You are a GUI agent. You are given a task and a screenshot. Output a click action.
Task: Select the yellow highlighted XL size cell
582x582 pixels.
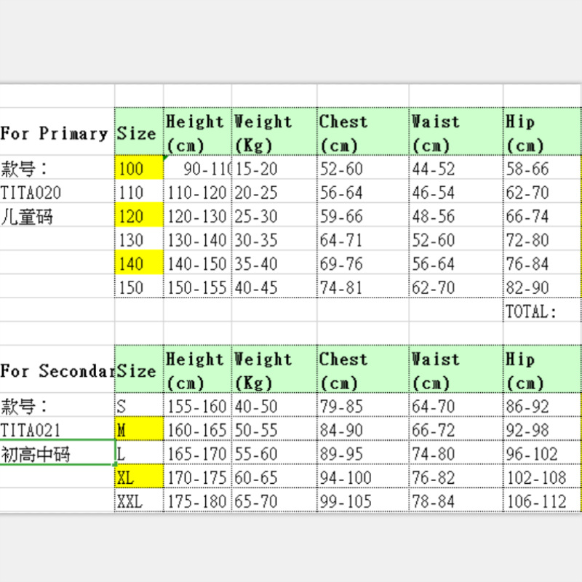tap(139, 478)
